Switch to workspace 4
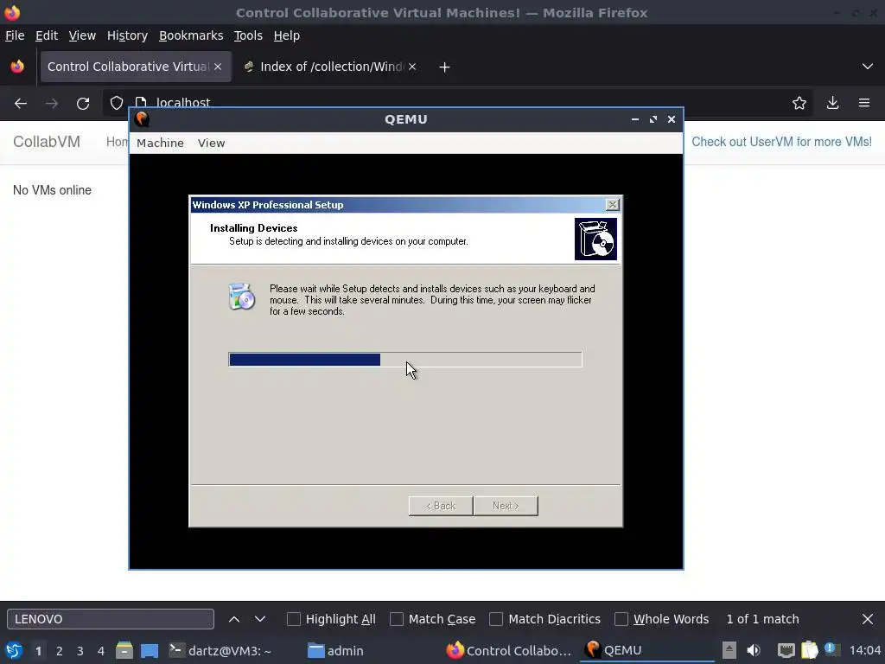This screenshot has width=885, height=664. click(101, 651)
